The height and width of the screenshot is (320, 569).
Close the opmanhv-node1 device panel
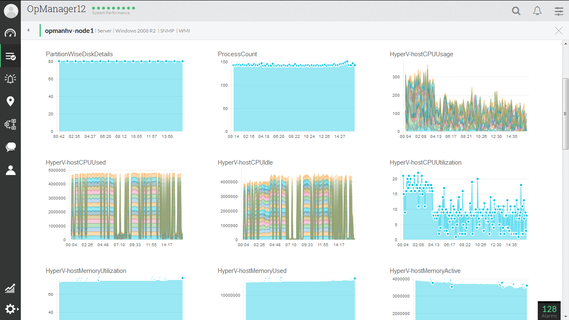559,30
